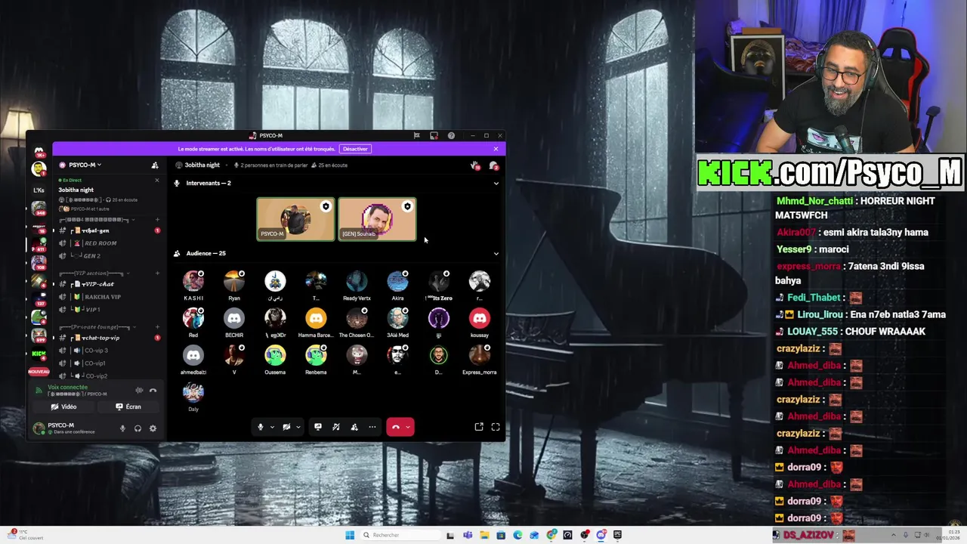967x544 pixels.
Task: Open the notification icon with badge 2
Action: [x=493, y=165]
